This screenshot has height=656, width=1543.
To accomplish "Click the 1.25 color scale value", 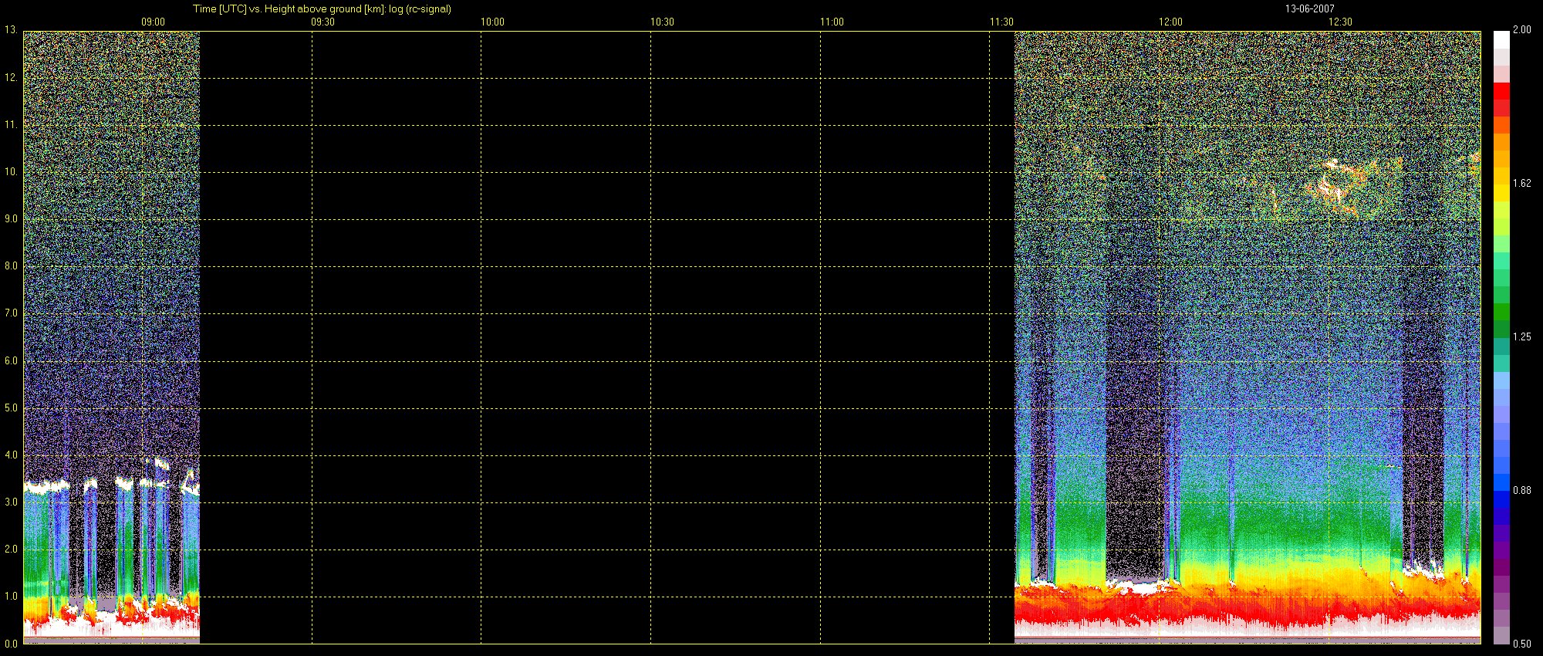I will 1521,336.
